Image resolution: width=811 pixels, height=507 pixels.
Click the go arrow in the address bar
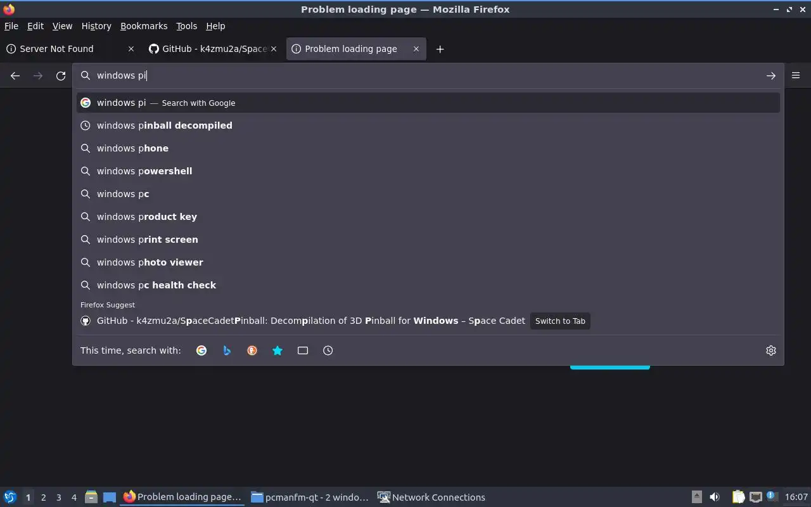770,75
